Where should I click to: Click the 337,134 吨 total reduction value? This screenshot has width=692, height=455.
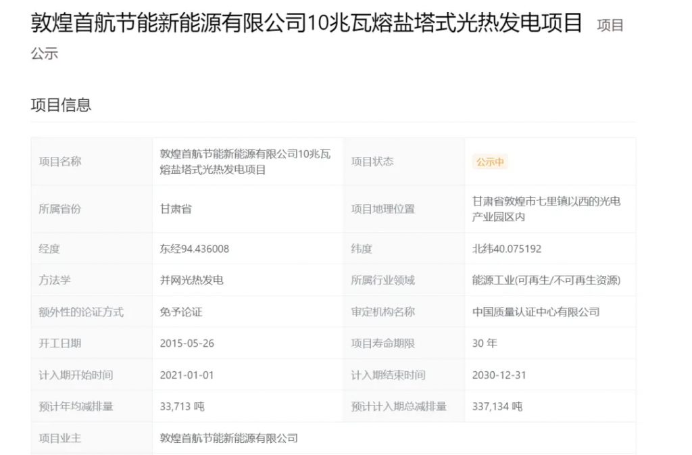pos(497,407)
